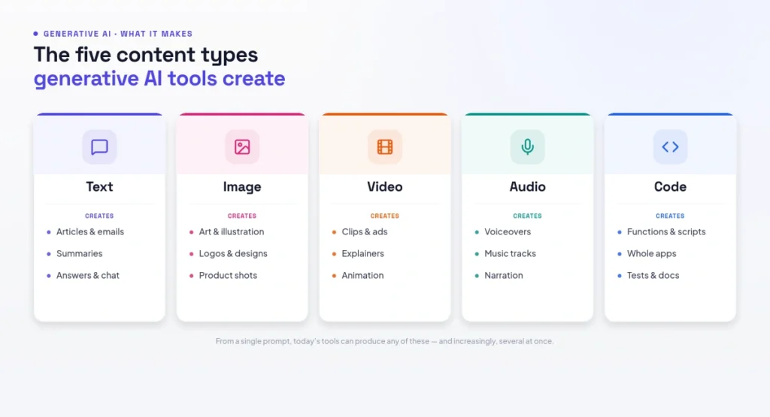The width and height of the screenshot is (770, 417).
Task: Click 'The five content types' title line
Action: click(x=145, y=55)
